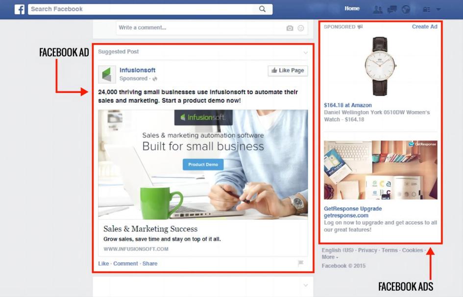Attach photo with camera icon
The image size is (463, 297).
(290, 28)
